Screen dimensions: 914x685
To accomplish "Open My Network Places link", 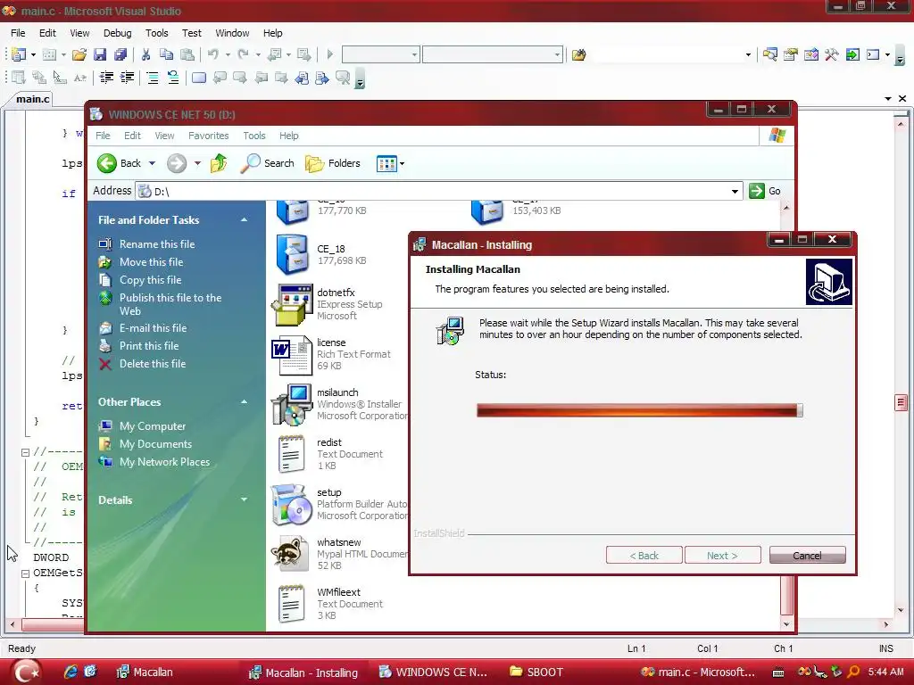I will pyautogui.click(x=164, y=462).
